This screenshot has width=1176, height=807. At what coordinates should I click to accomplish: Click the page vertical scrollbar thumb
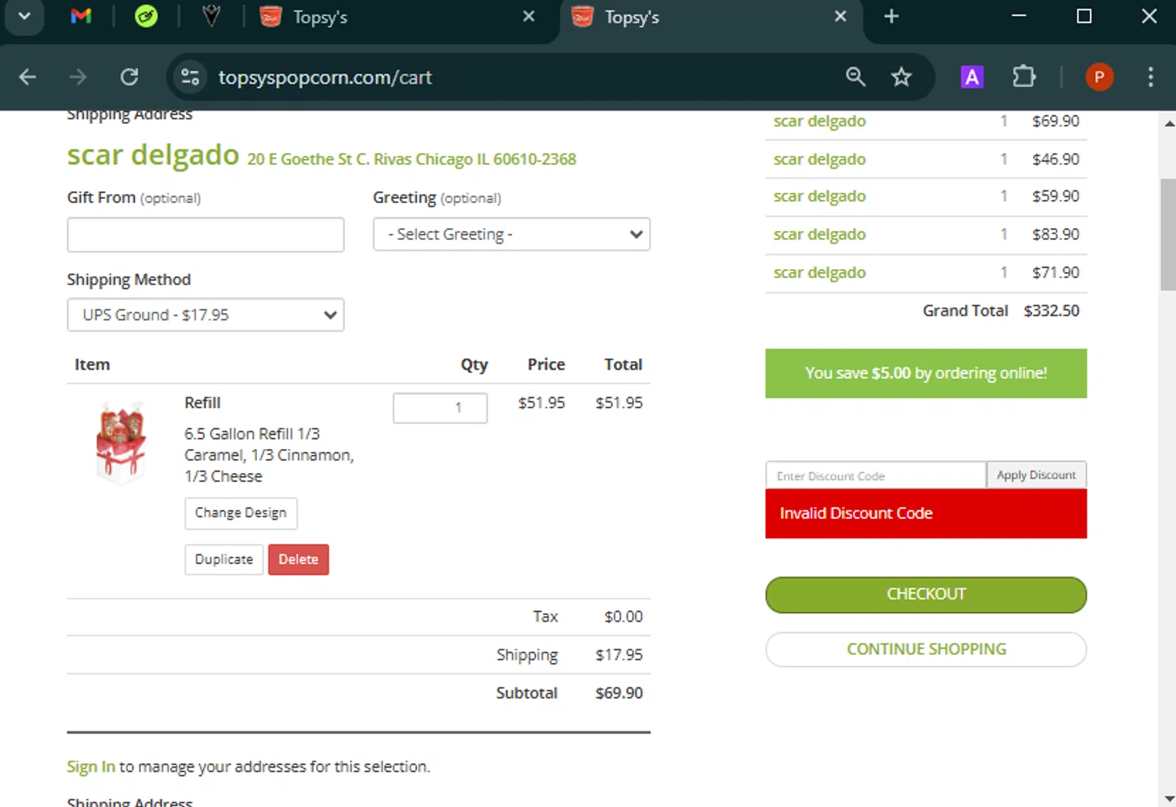[1168, 235]
